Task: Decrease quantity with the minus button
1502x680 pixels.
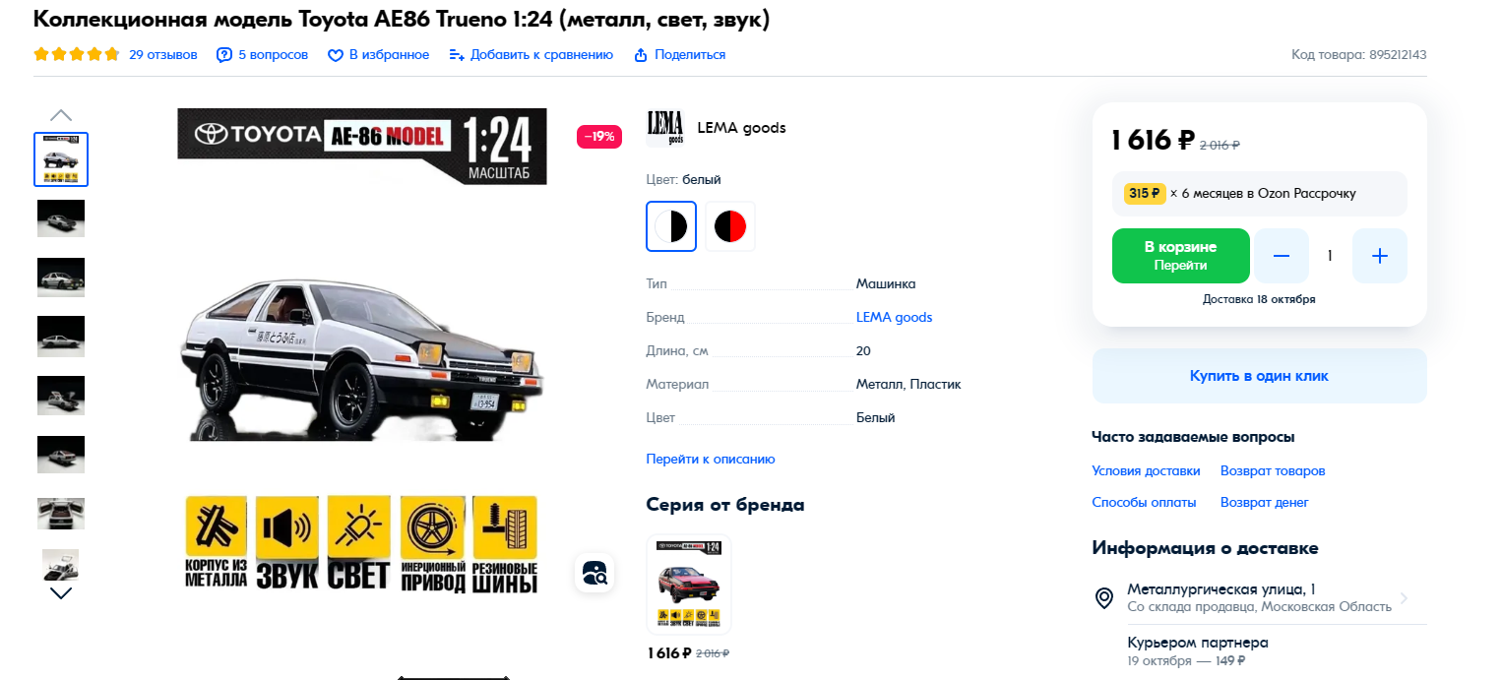Action: tap(1282, 256)
